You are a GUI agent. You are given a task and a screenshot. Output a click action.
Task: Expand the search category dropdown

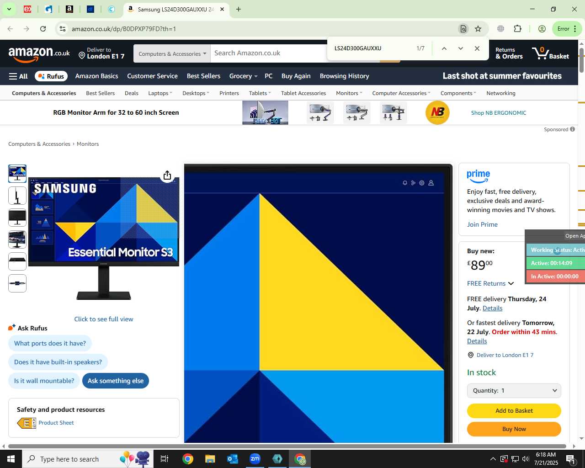click(172, 53)
